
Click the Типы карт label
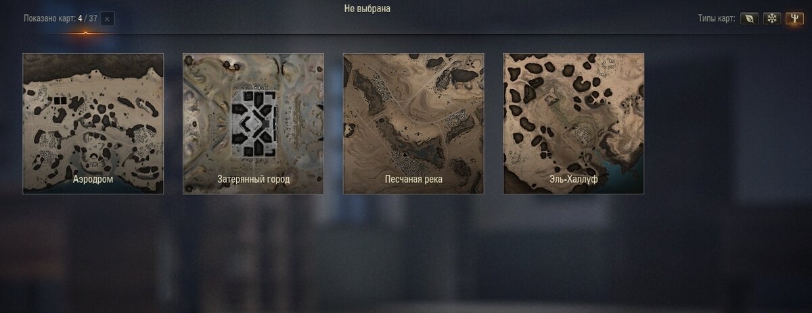coord(717,19)
